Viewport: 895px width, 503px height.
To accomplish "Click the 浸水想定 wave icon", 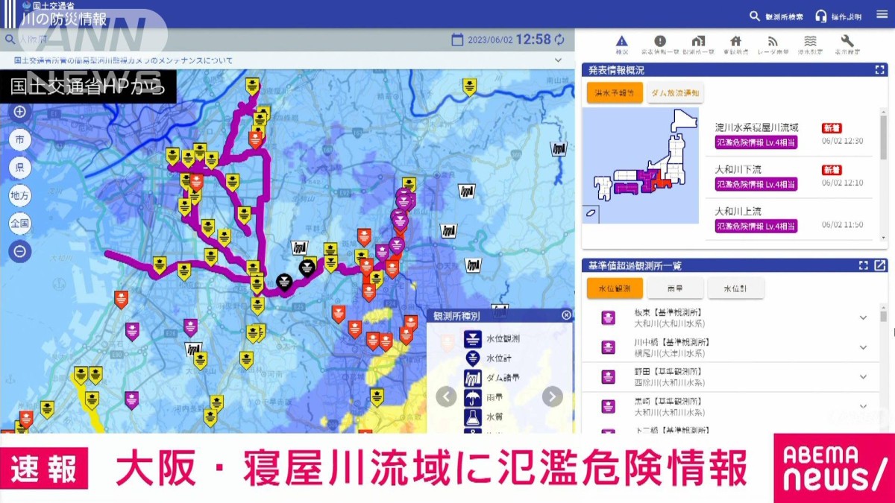I will point(810,42).
